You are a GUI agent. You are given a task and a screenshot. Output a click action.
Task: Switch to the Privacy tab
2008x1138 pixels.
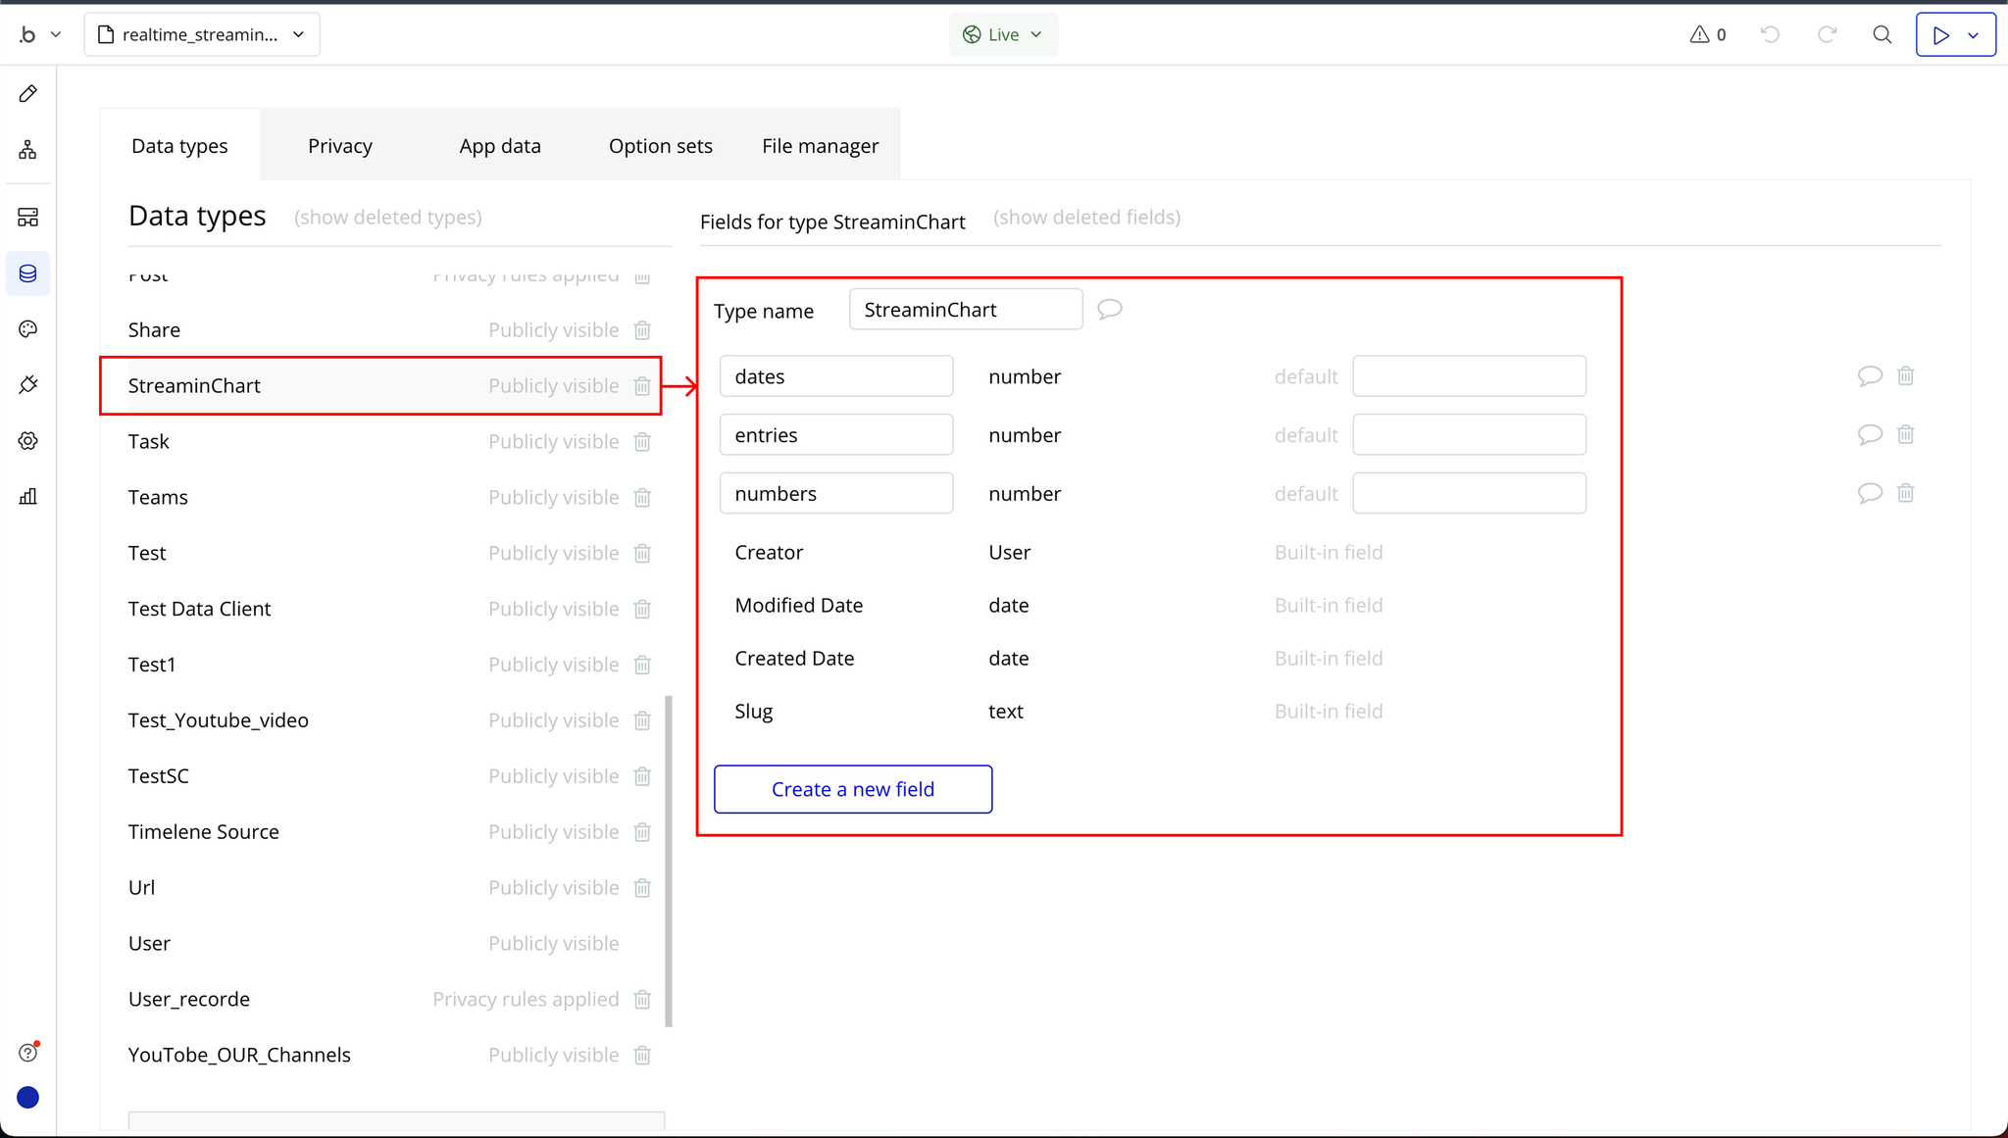coord(339,146)
